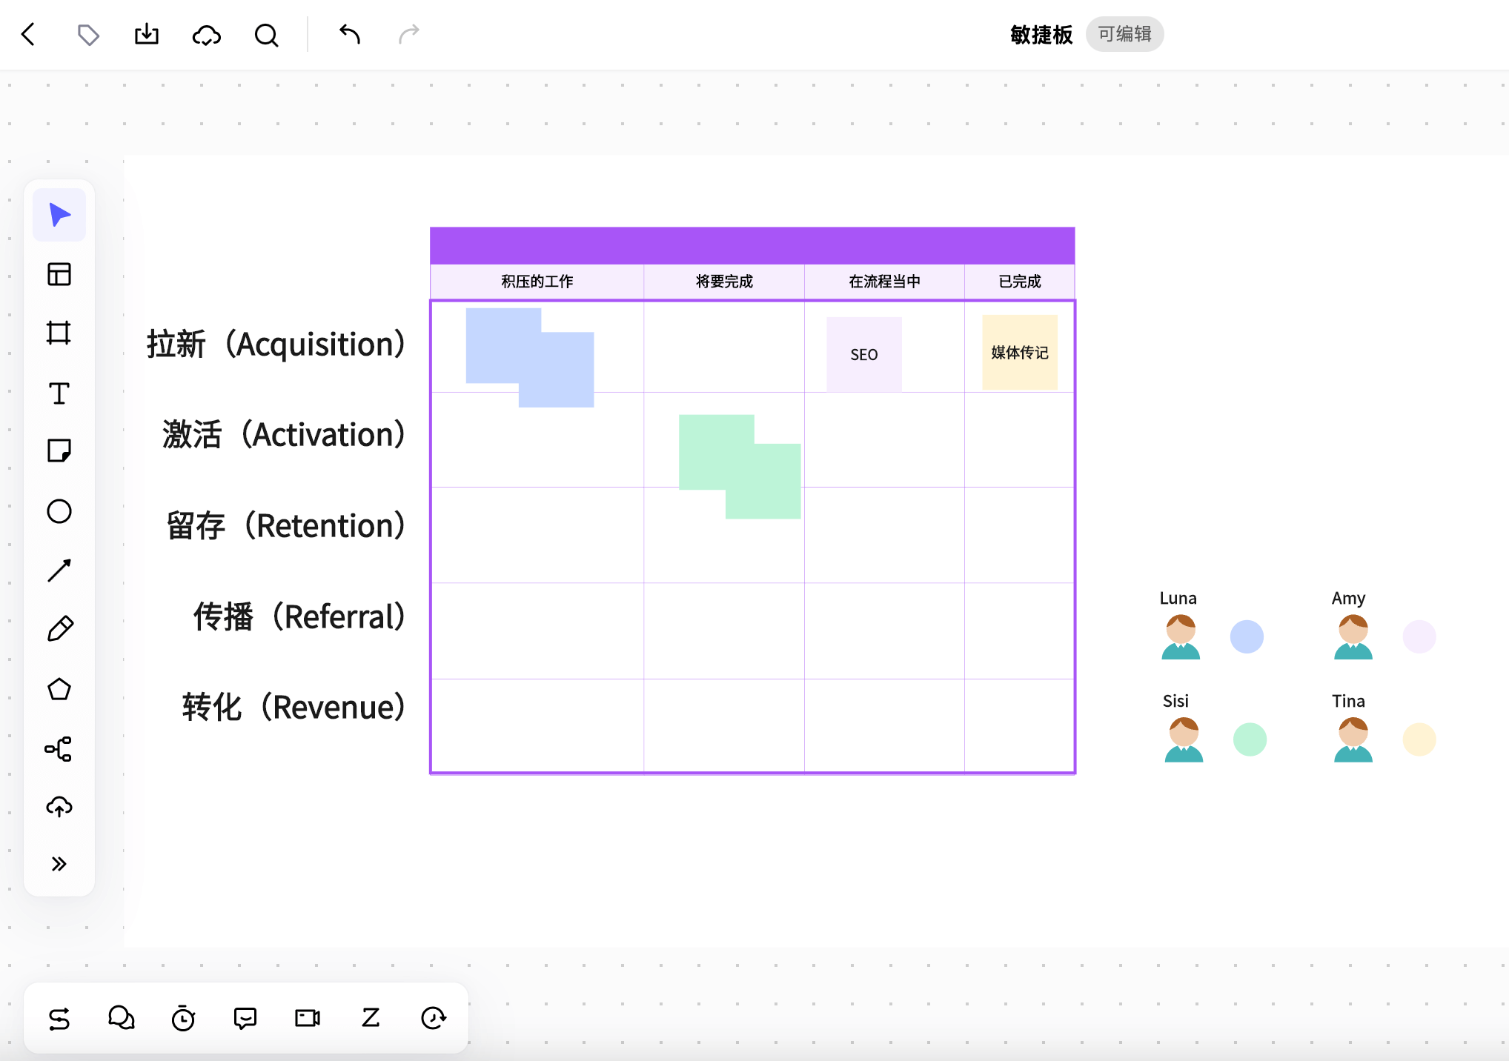
Task: Select the arrow pointer tool
Action: (59, 215)
